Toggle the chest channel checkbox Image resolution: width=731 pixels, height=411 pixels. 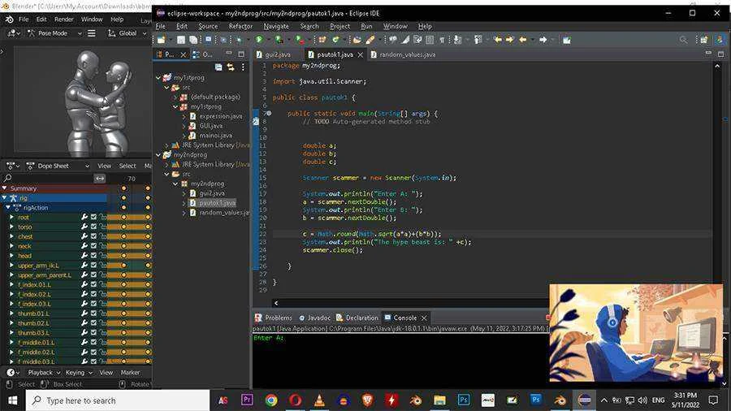pos(93,236)
